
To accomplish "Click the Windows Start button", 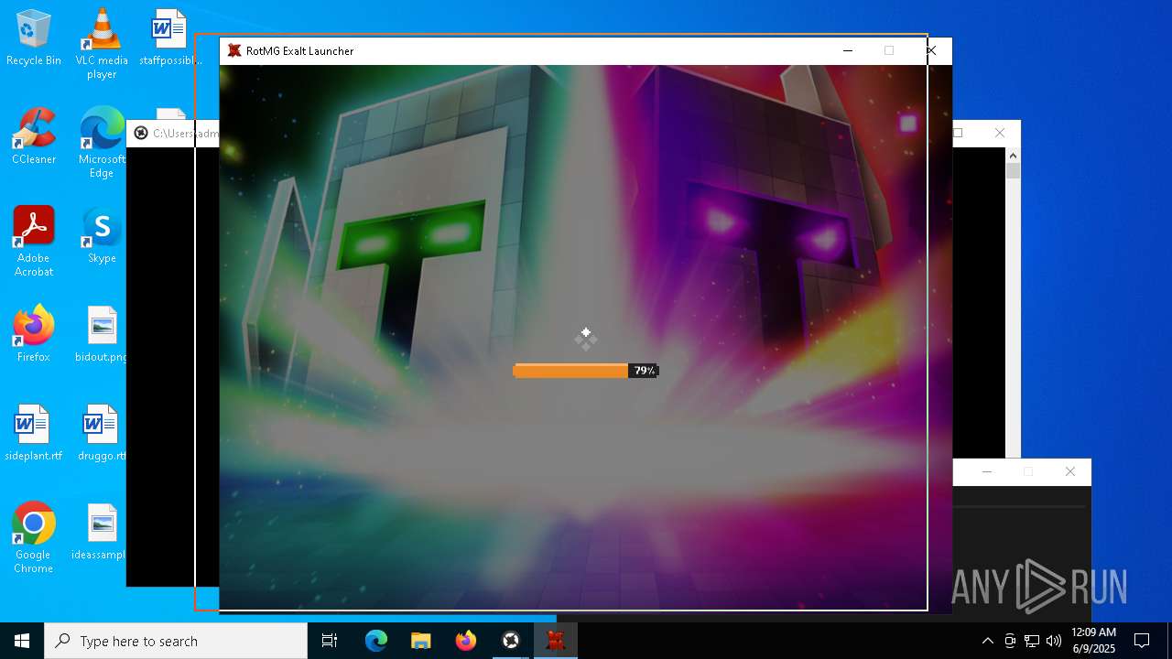I will click(22, 641).
